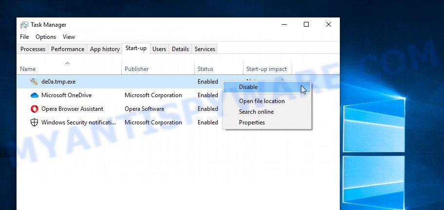Click the Enabled status of Windows Security

pos(208,122)
